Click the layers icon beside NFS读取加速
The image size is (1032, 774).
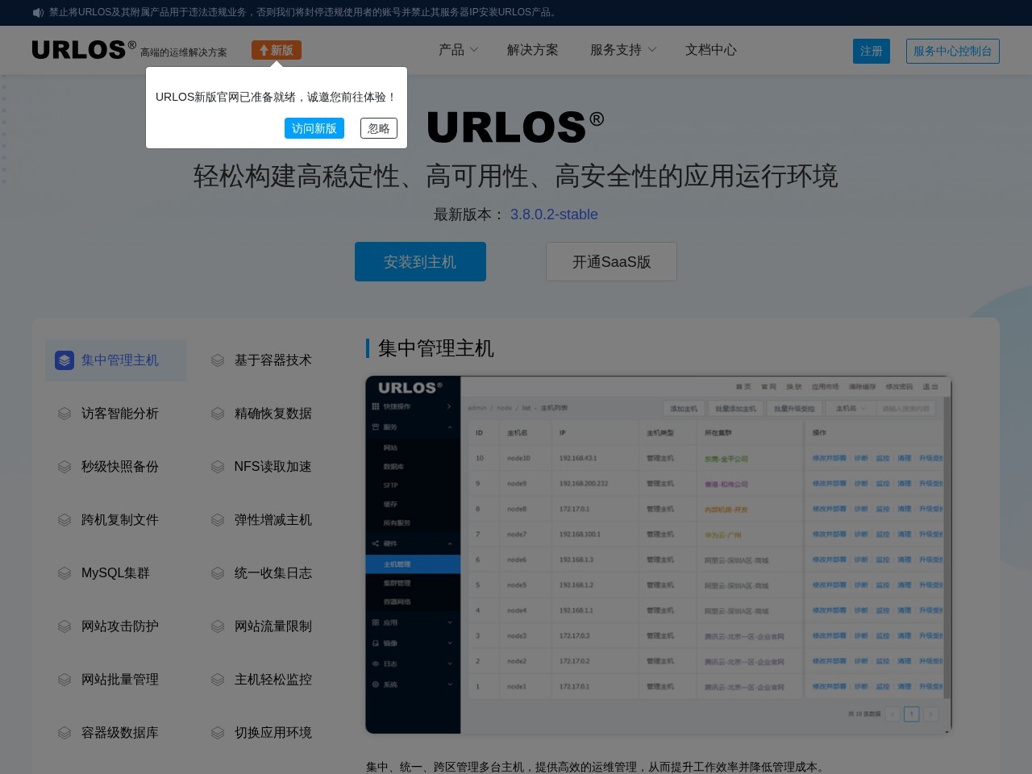coord(218,467)
